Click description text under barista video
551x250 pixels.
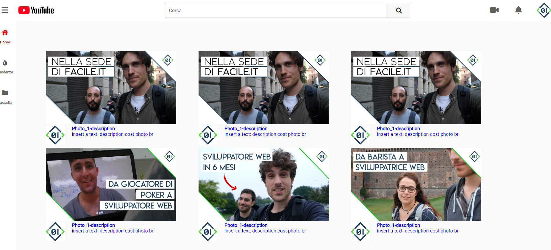click(x=418, y=231)
